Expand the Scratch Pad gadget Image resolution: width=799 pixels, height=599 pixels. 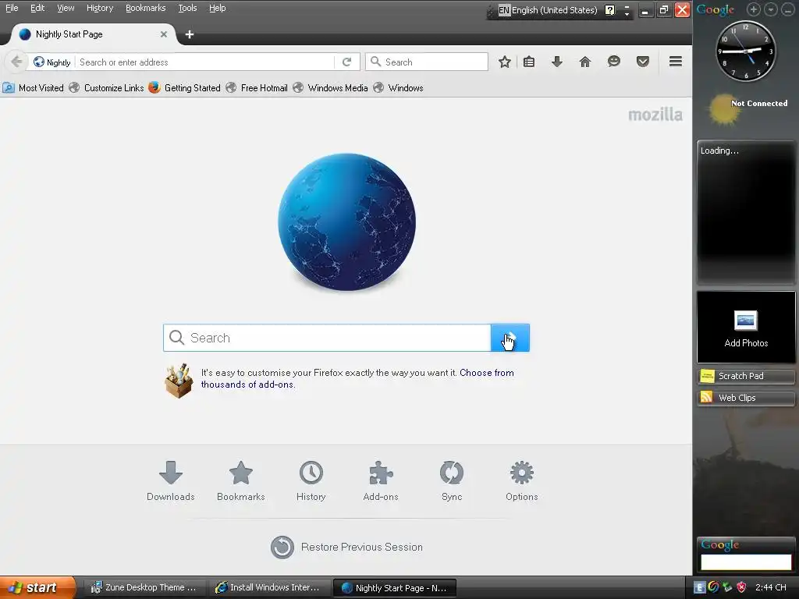[x=746, y=376]
